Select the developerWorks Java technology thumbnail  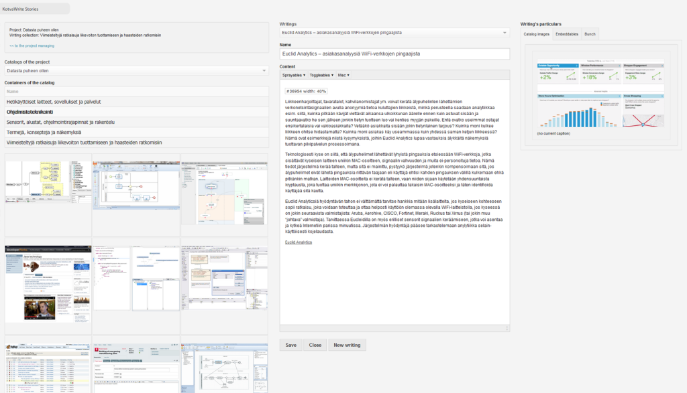(x=48, y=284)
